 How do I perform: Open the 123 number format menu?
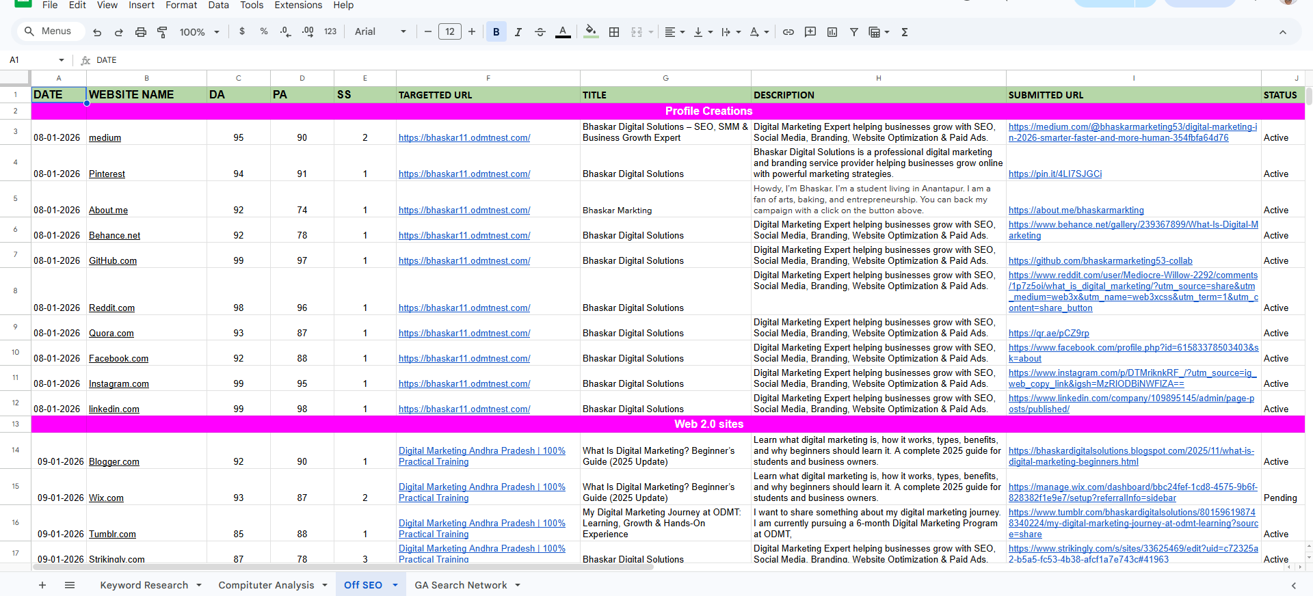330,31
